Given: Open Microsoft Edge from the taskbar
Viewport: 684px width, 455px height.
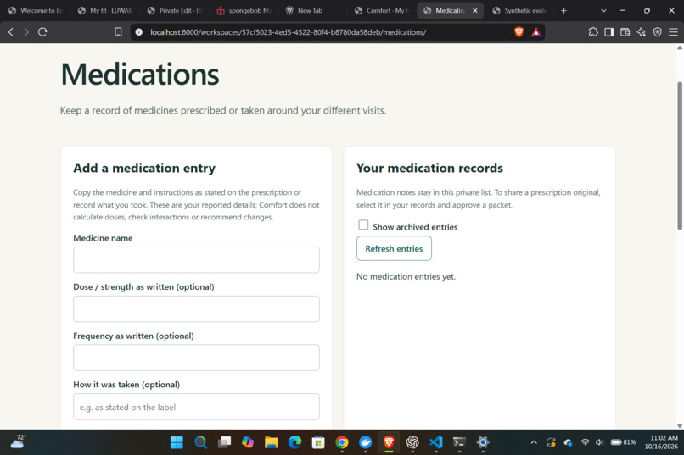Looking at the screenshot, I should [x=294, y=442].
